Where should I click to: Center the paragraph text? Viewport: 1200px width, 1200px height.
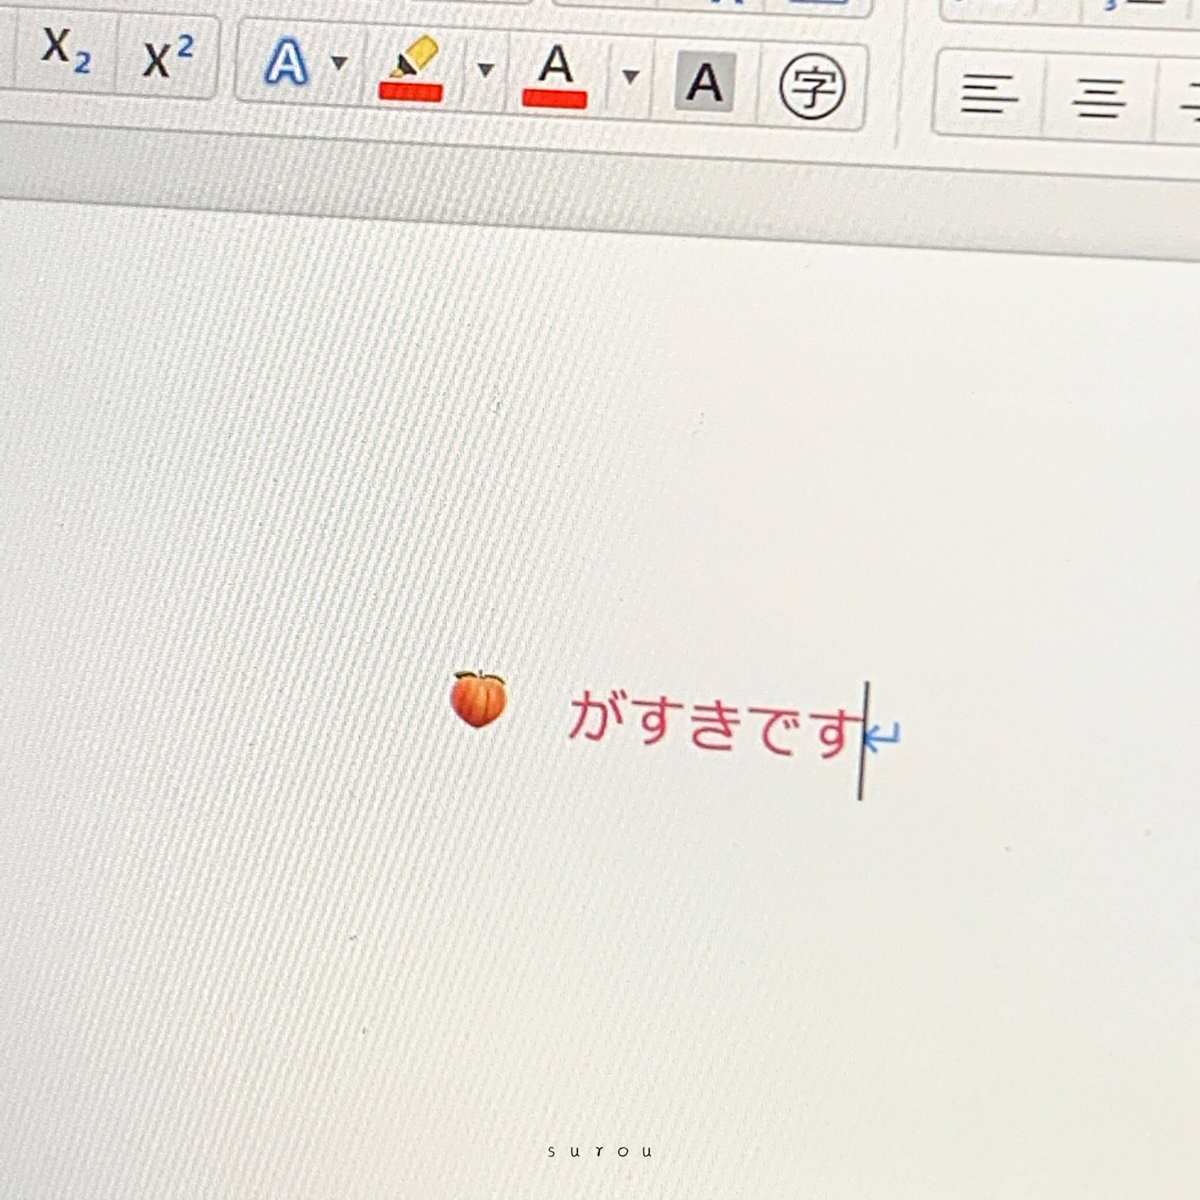1099,97
